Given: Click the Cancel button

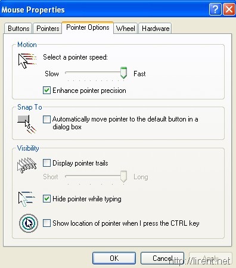Looking at the screenshot, I should pos(162,258).
